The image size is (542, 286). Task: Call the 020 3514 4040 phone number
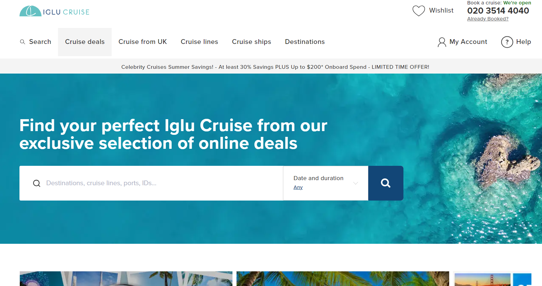498,11
